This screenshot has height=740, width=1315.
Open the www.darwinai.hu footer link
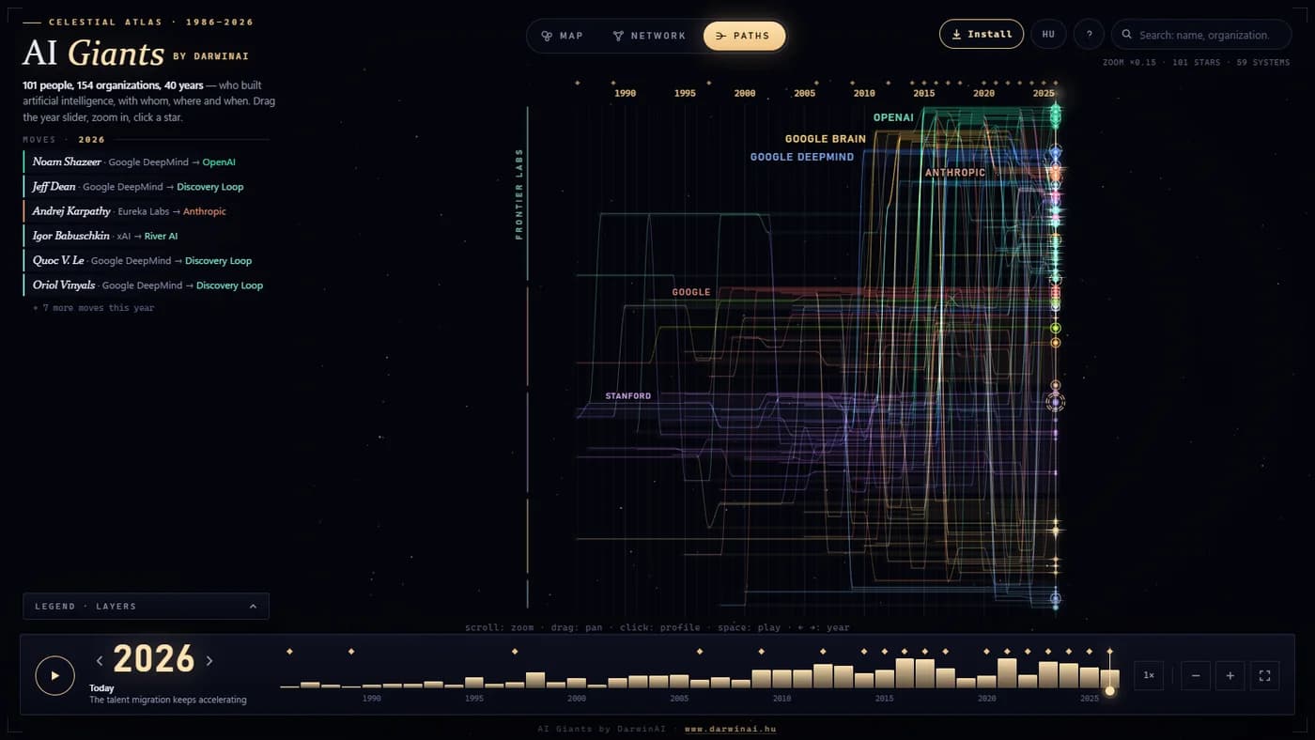tap(730, 729)
